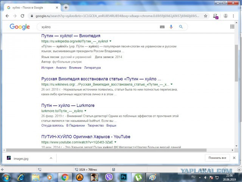Viewport: 242px width, 182px height.
Task: Close the Google search tab
Action: 57,8
